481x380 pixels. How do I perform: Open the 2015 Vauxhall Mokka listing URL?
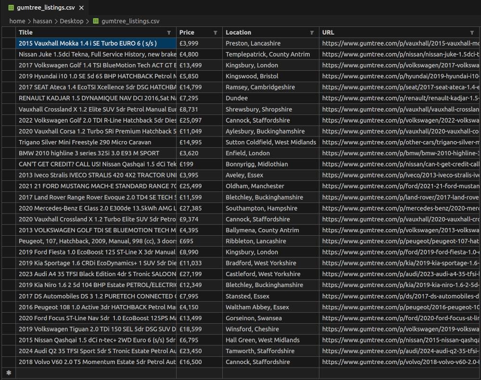399,43
